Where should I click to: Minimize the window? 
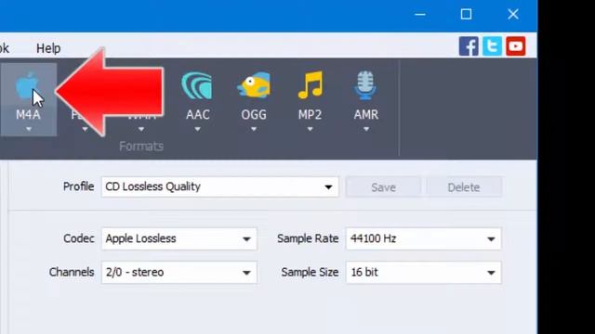[420, 15]
